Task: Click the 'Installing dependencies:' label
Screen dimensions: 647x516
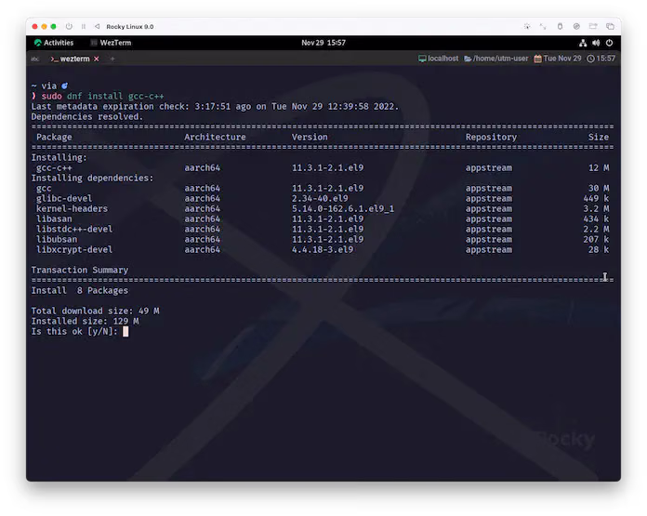Action: (92, 178)
